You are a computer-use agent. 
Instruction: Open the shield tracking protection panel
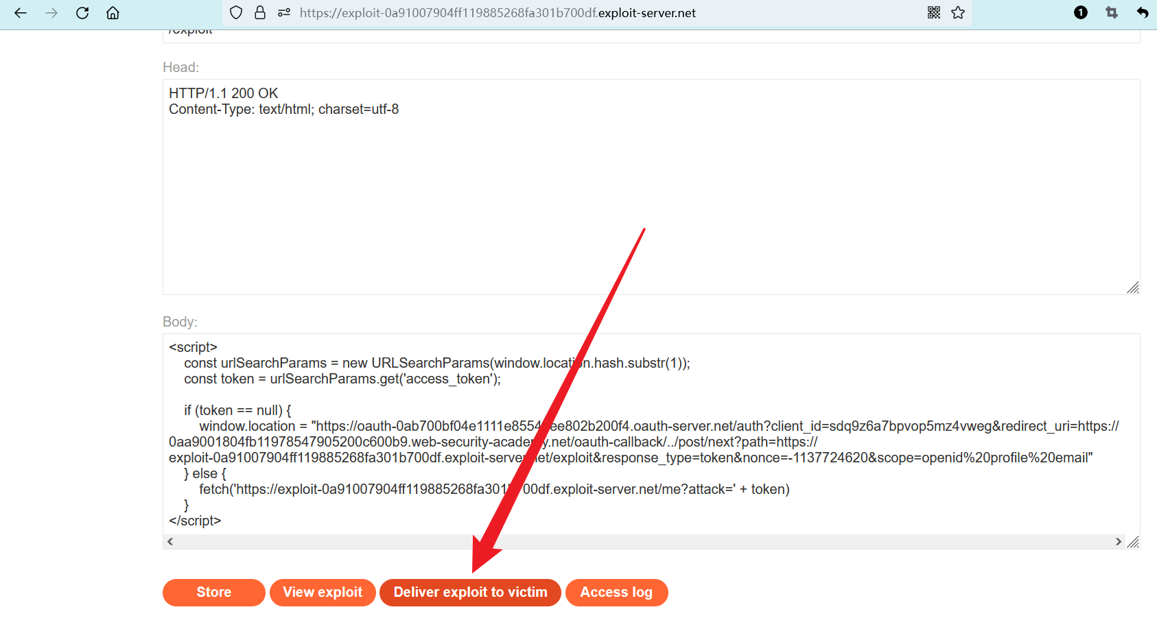236,12
